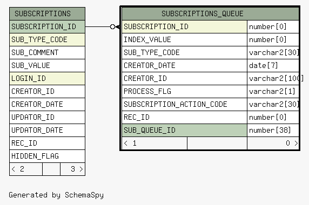Click the '< 1' parents cell in SUBSCRIPTIONS_QUEUE
This screenshot has height=205, width=309.
(x=154, y=143)
